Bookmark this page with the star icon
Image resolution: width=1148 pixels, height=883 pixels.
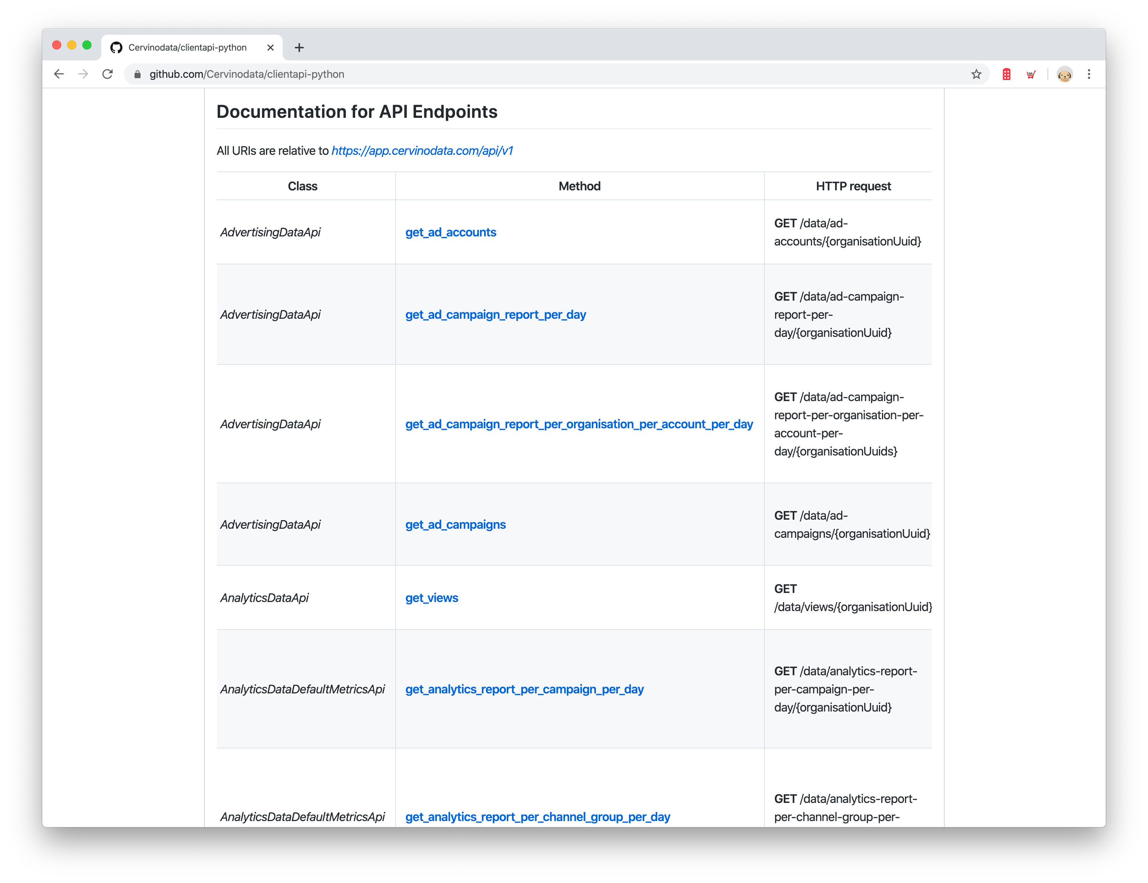coord(976,74)
